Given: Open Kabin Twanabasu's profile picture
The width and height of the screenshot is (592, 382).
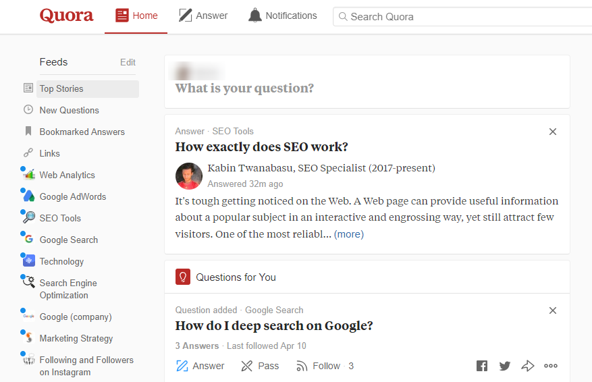Looking at the screenshot, I should click(189, 176).
